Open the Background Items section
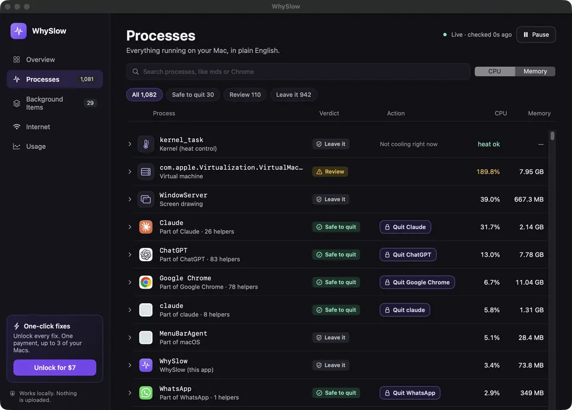Viewport: 572px width, 410px height. click(x=55, y=103)
